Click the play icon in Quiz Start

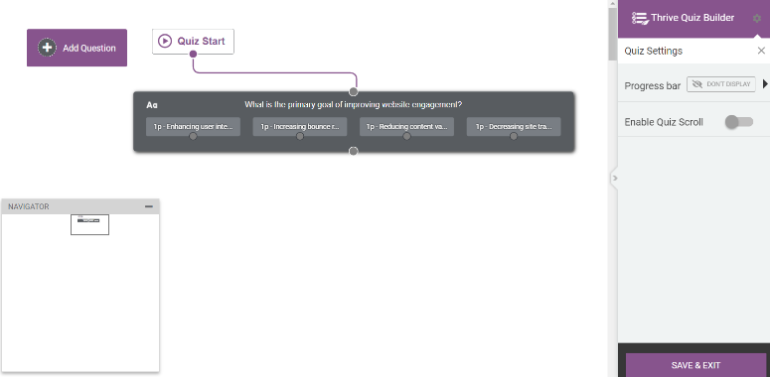[165, 42]
